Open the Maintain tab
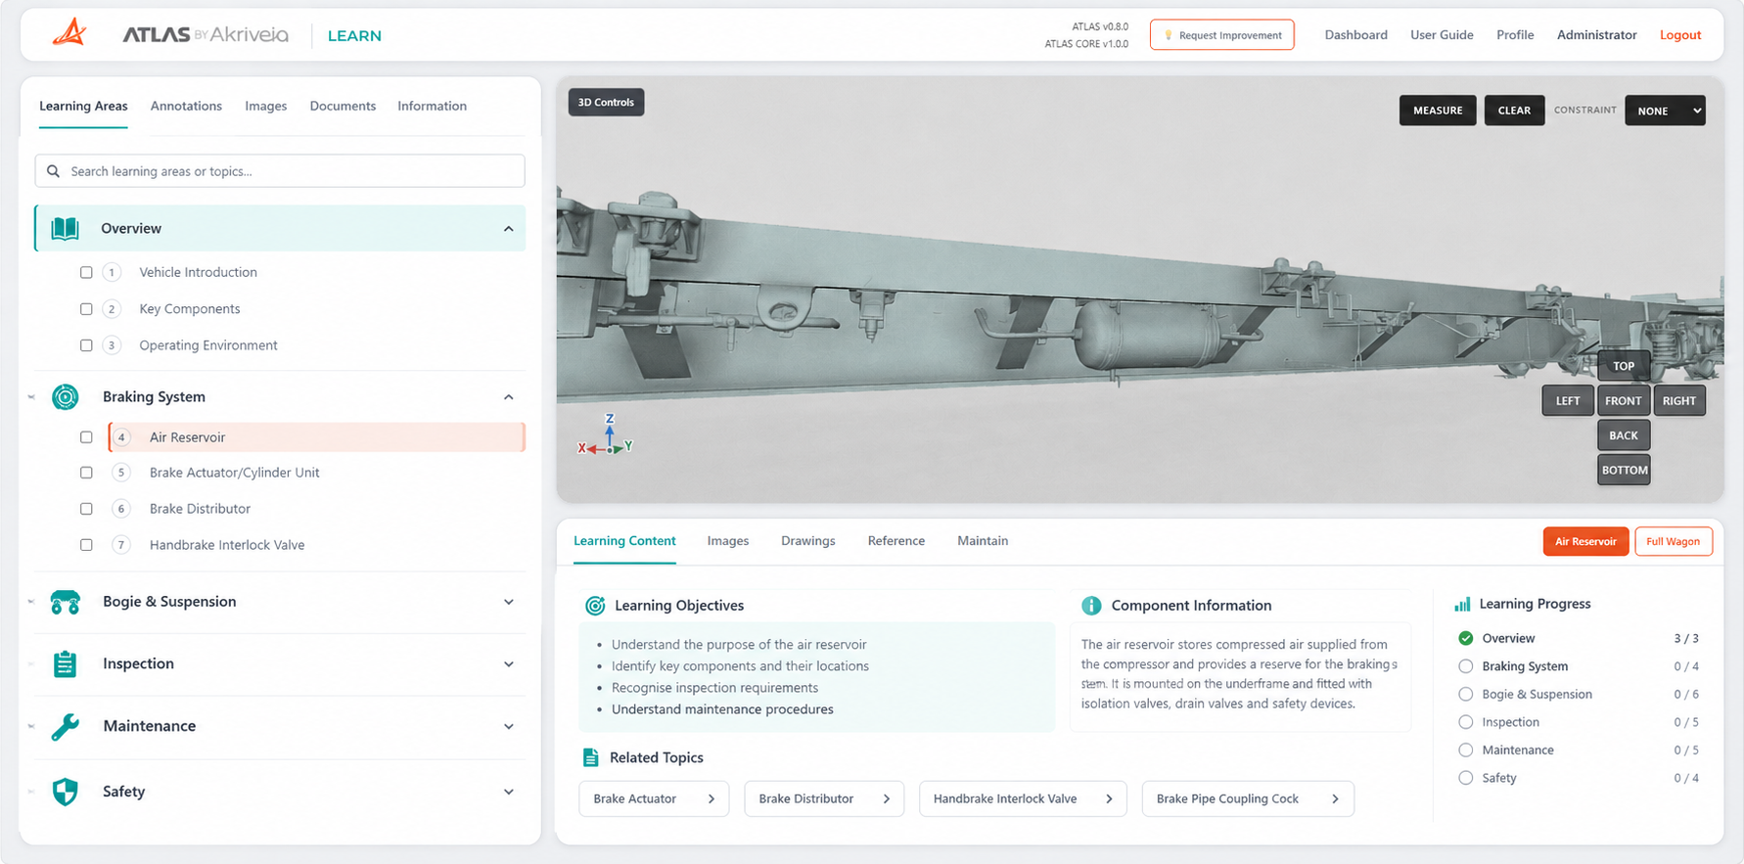This screenshot has width=1744, height=864. (x=983, y=541)
